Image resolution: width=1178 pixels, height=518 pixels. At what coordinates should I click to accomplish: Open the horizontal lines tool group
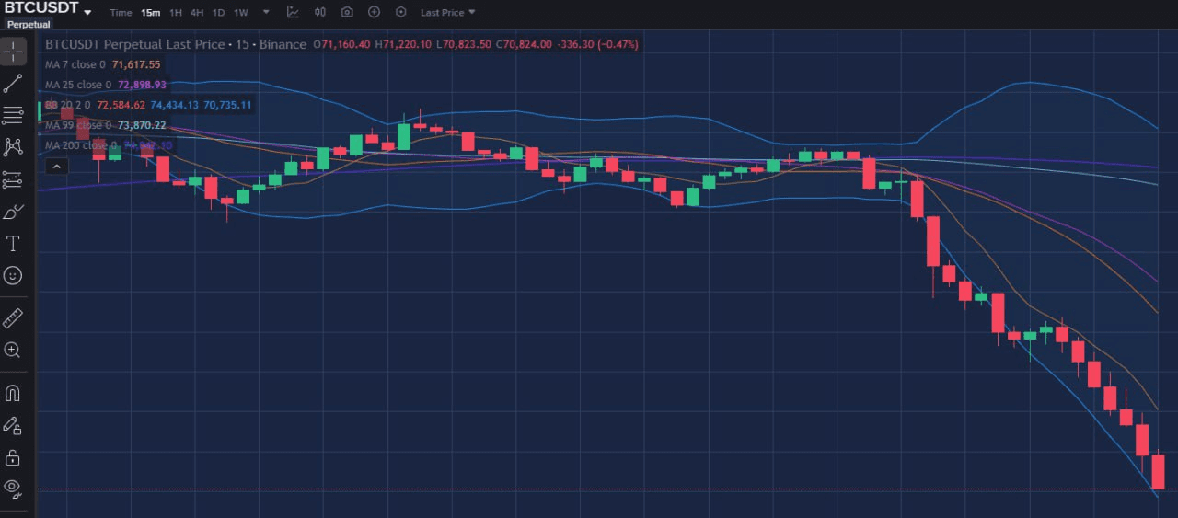tap(13, 115)
